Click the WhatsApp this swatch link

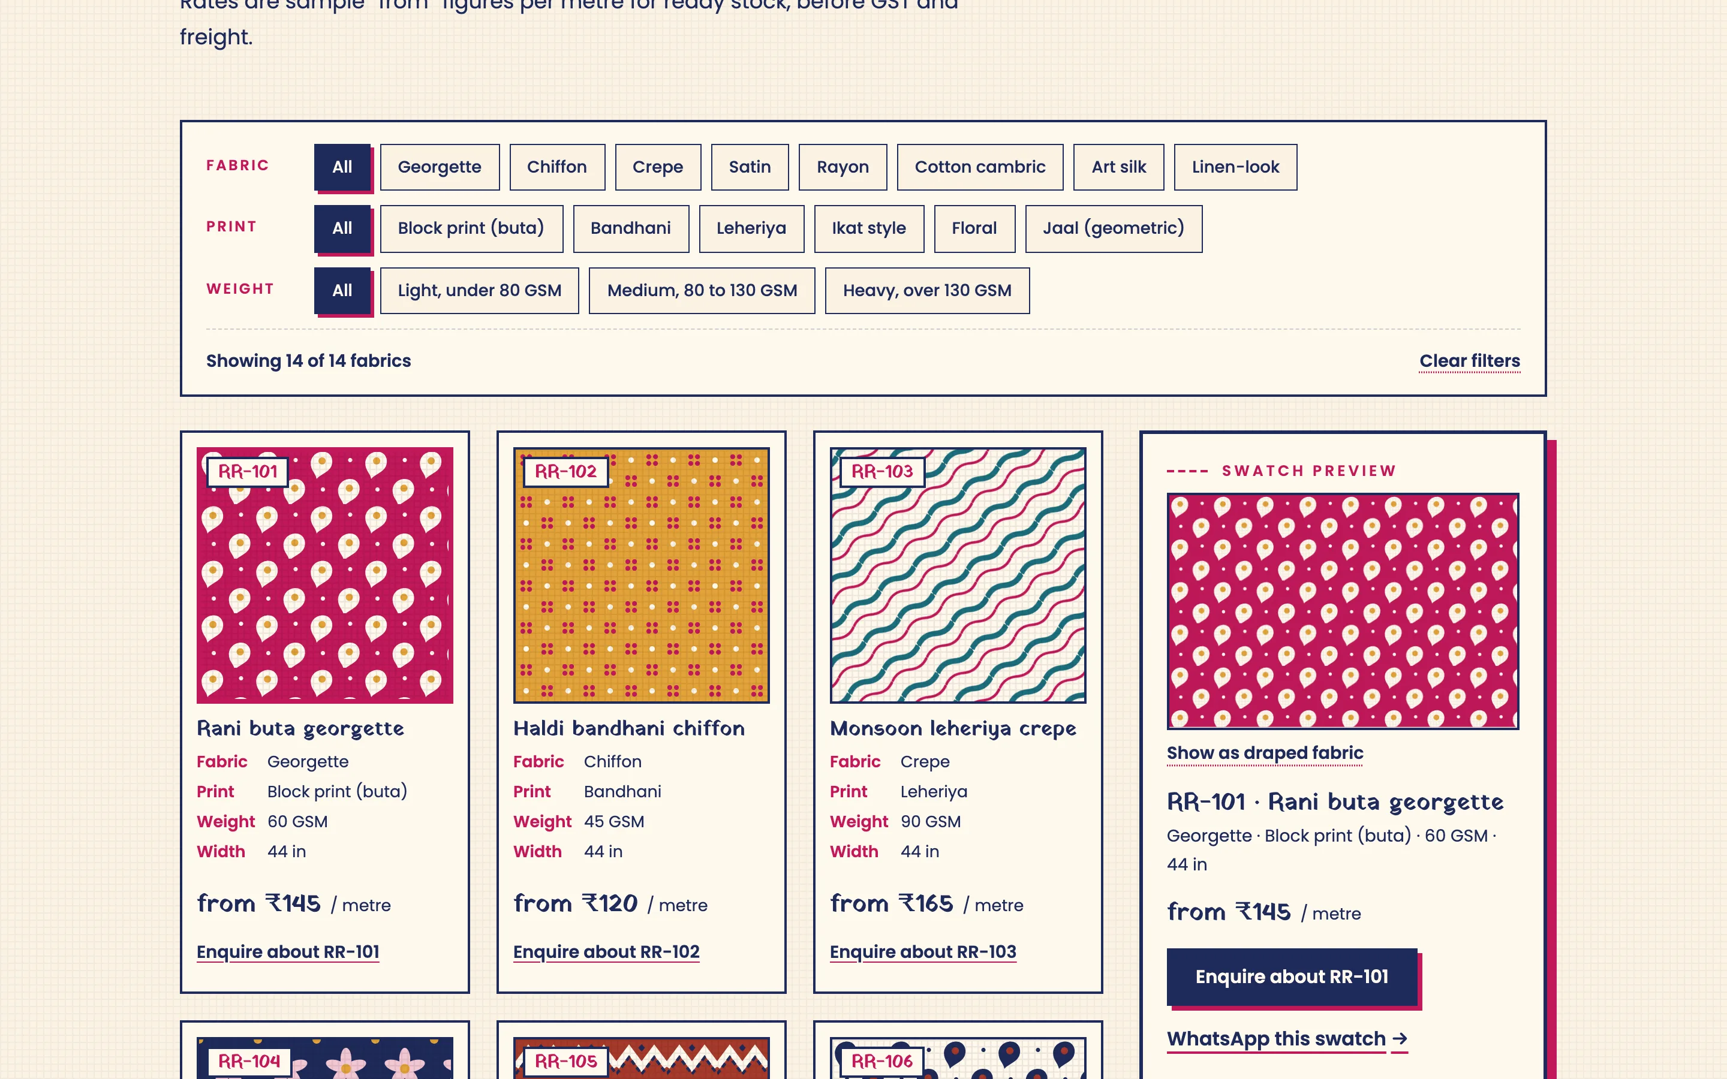point(1287,1039)
